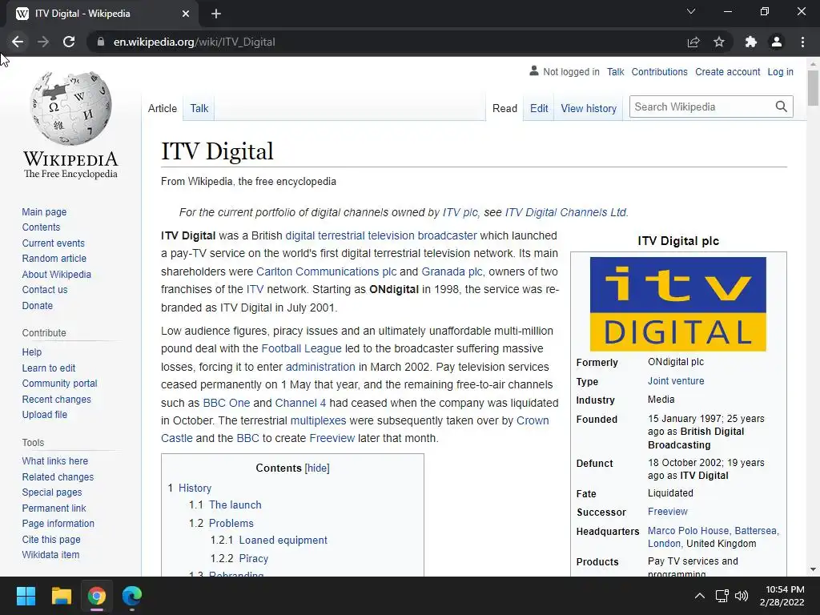This screenshot has width=820, height=615.
Task: Follow the Granada plc link
Action: (x=452, y=271)
